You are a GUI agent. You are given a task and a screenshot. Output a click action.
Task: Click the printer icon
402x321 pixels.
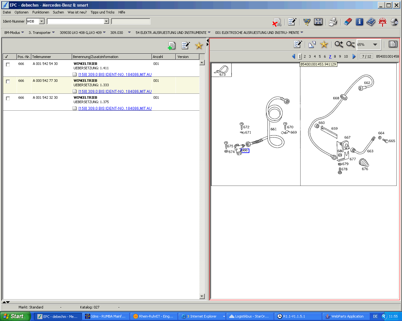click(333, 22)
